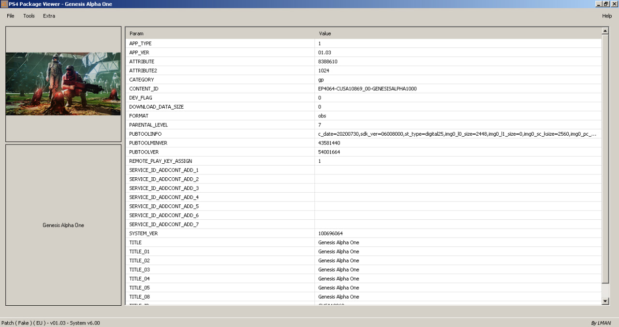Select the TITLE_02 row
The height and width of the screenshot is (327, 619).
(x=363, y=260)
